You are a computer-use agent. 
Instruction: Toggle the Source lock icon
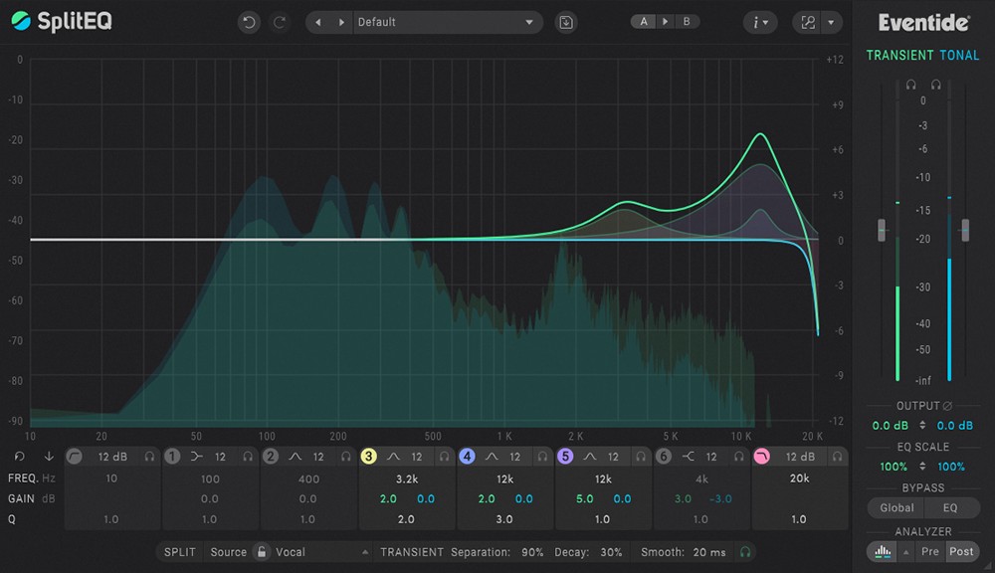pyautogui.click(x=262, y=551)
